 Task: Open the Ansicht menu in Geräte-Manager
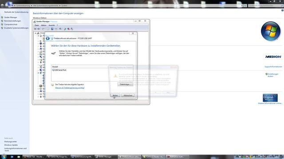tap(51, 25)
